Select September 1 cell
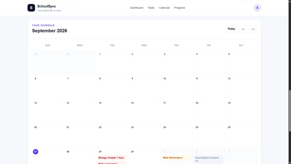This screenshot has height=164, width=291. 112,62
